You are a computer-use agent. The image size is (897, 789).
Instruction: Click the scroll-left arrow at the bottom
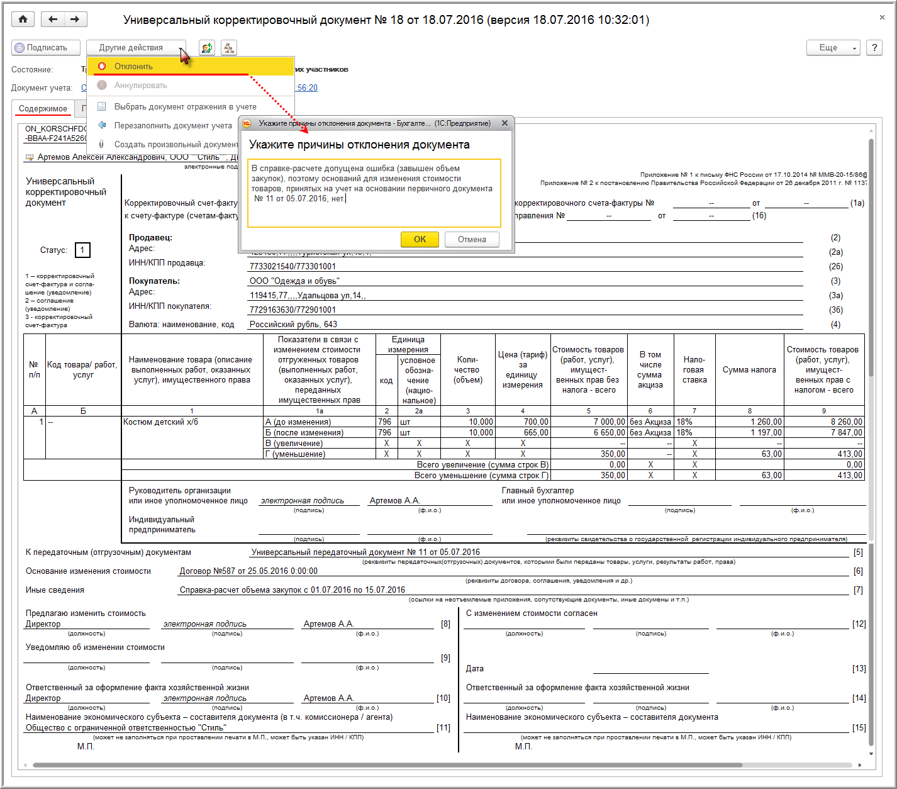pyautogui.click(x=25, y=765)
